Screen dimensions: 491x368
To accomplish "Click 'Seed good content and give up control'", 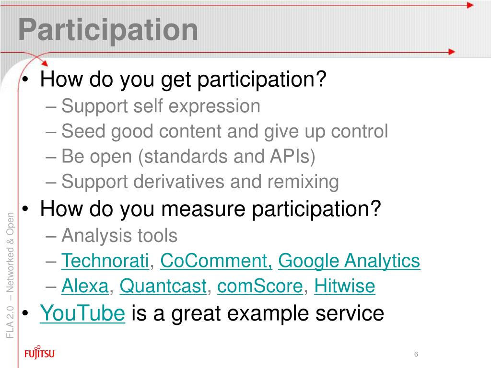I will click(x=224, y=131).
